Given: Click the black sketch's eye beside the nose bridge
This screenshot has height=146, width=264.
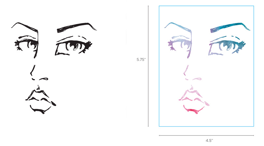Looking at the screenshot, I should click(26, 43).
